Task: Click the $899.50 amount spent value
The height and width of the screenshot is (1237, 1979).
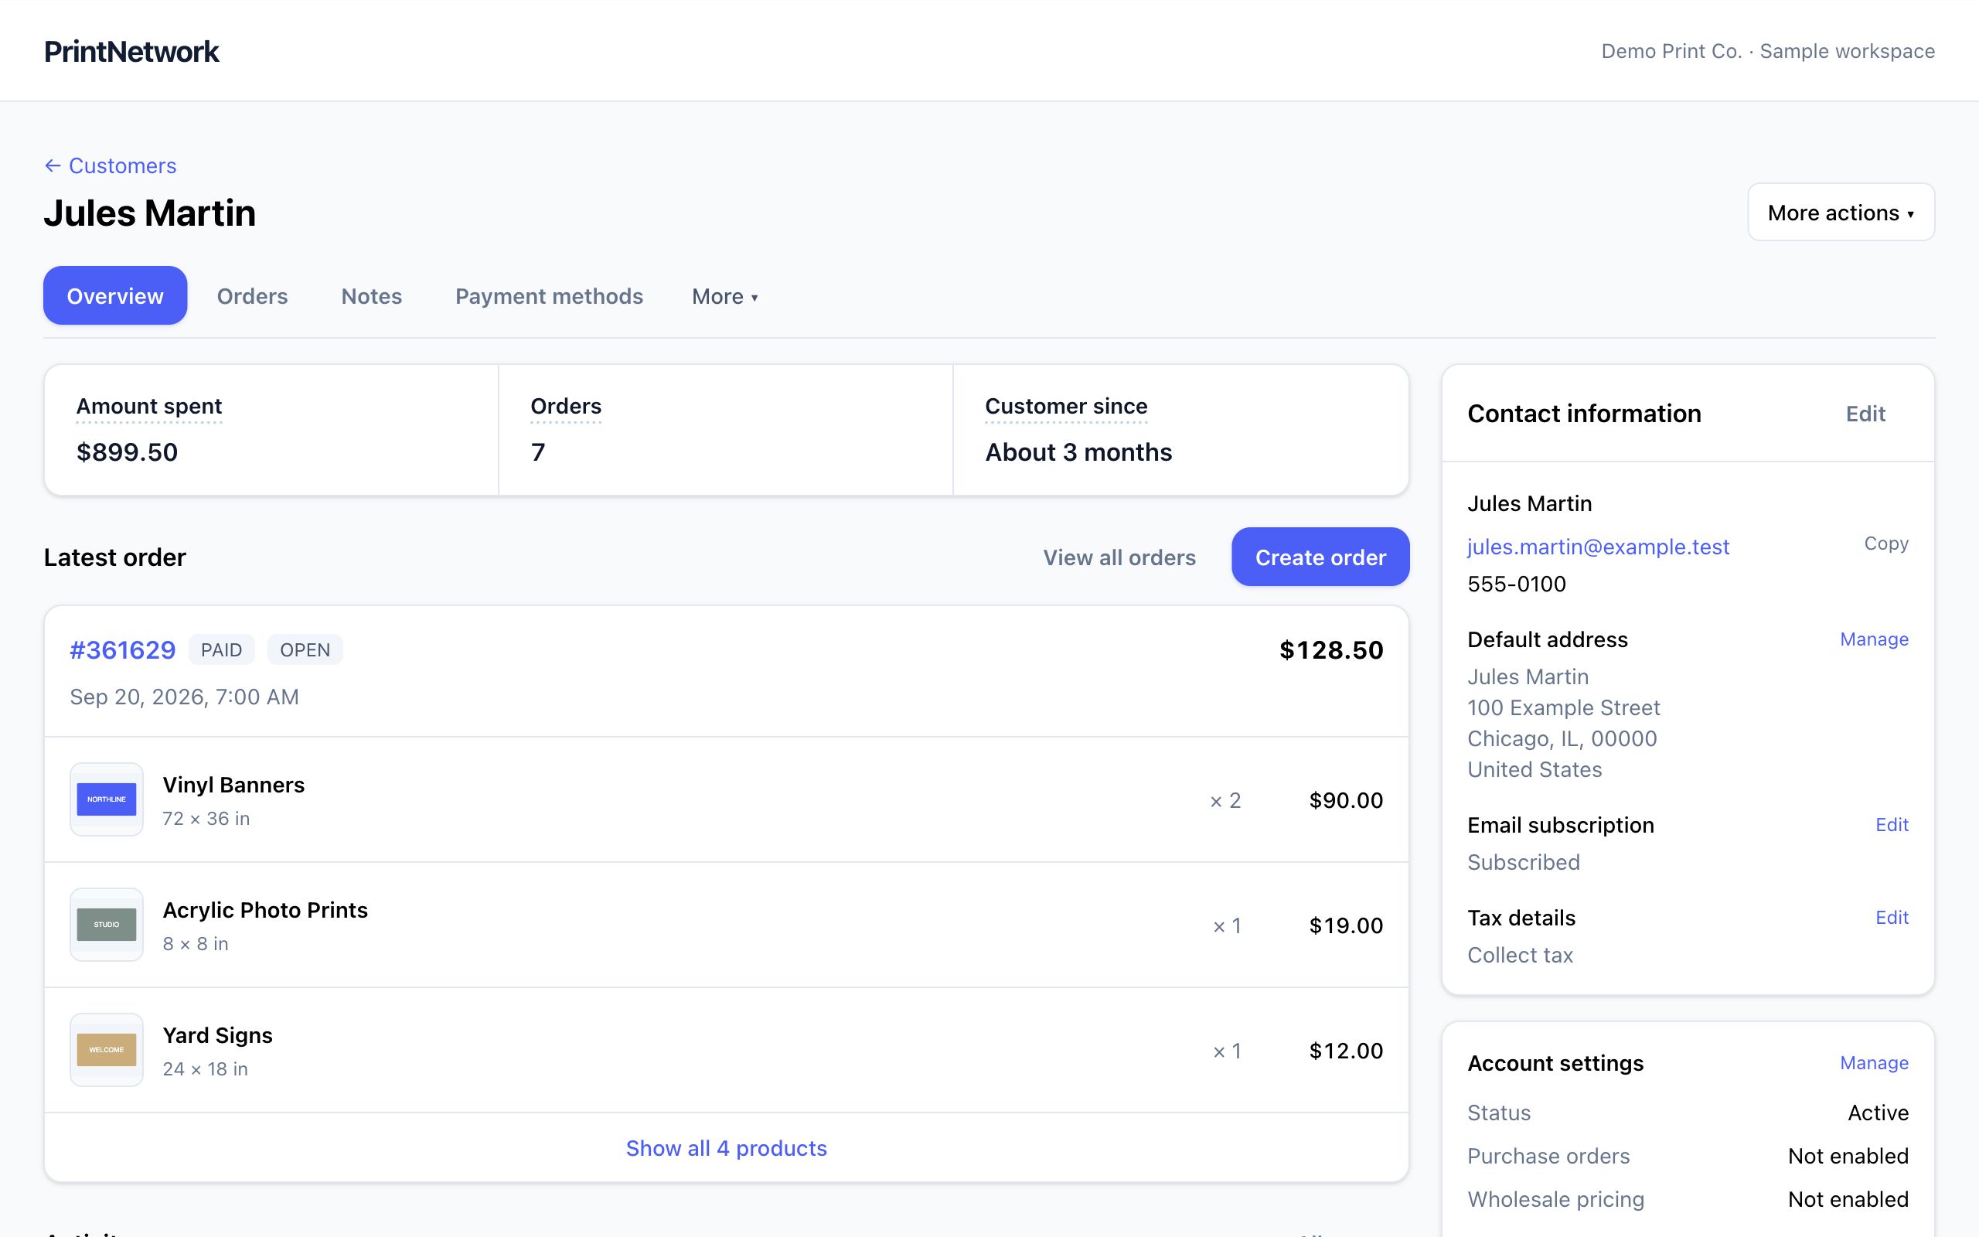Action: coord(127,452)
